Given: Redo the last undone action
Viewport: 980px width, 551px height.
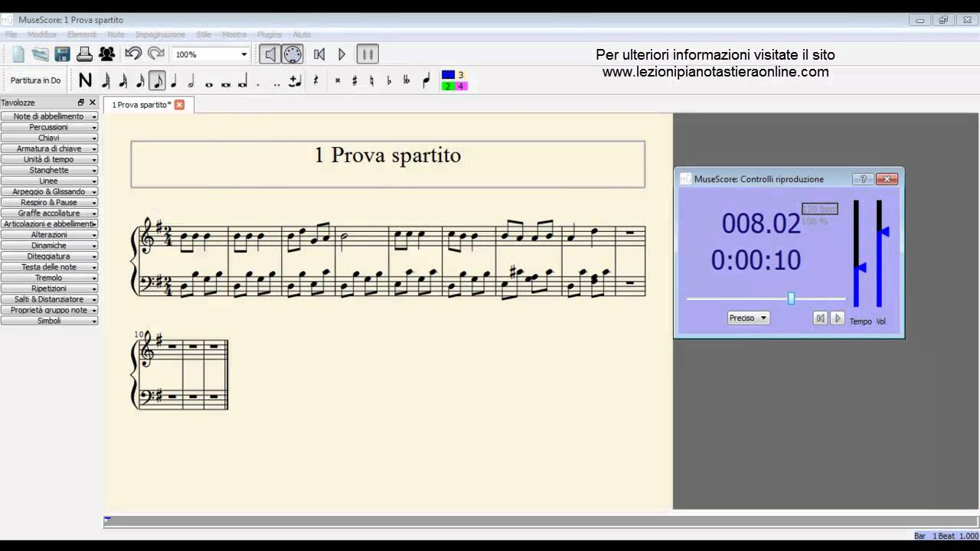Looking at the screenshot, I should [156, 54].
